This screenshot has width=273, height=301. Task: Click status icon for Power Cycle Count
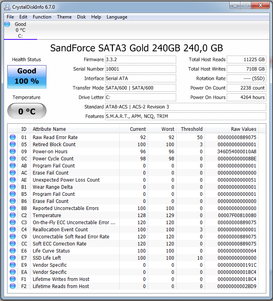(13, 158)
